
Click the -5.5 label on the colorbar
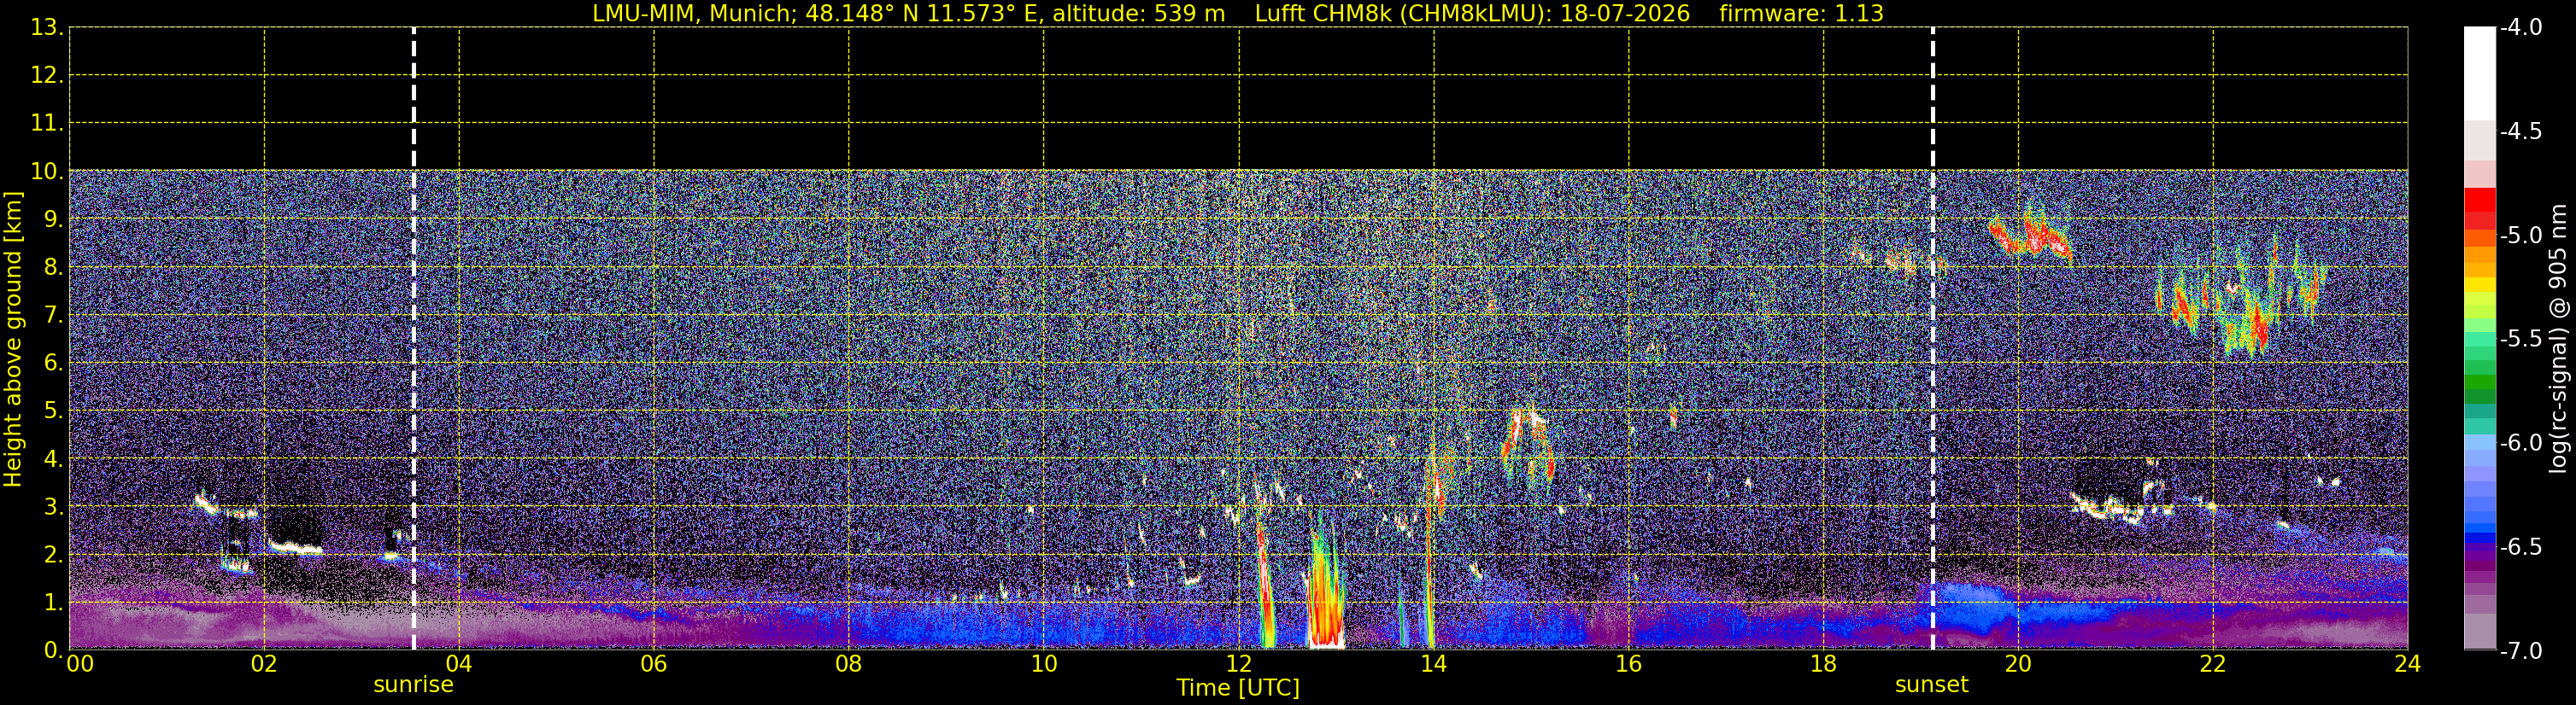(x=2520, y=340)
